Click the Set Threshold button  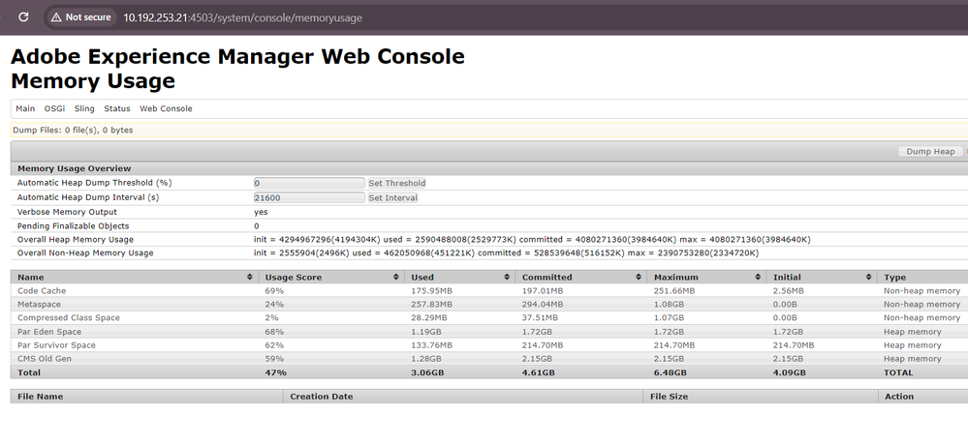click(x=396, y=183)
